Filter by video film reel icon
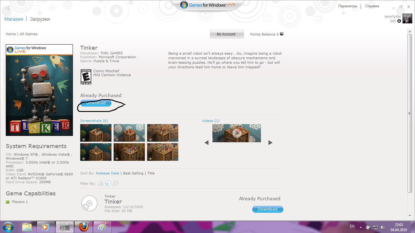 click(115, 183)
